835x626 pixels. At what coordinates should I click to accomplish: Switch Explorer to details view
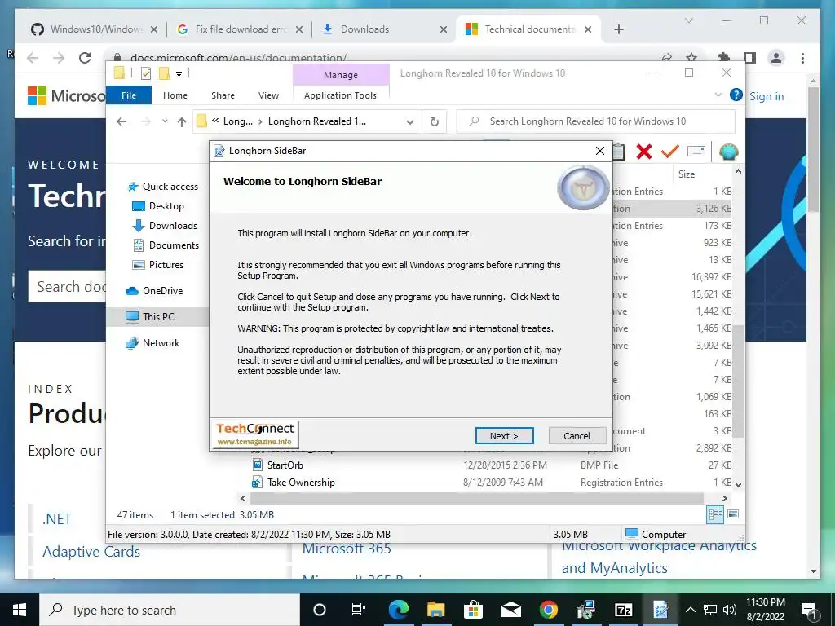(715, 514)
